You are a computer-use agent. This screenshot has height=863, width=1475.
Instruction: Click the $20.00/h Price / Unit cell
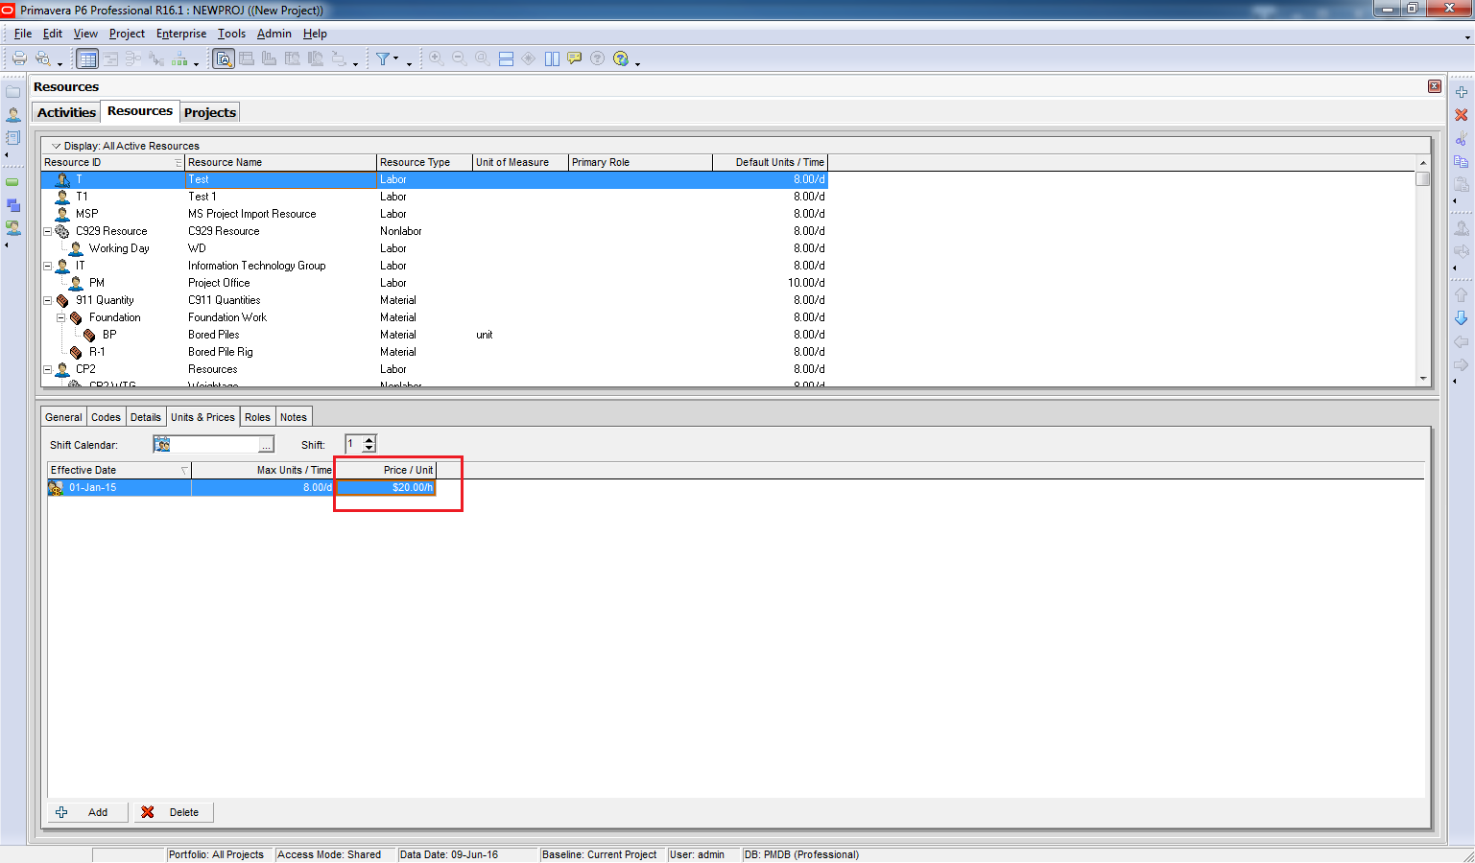386,487
